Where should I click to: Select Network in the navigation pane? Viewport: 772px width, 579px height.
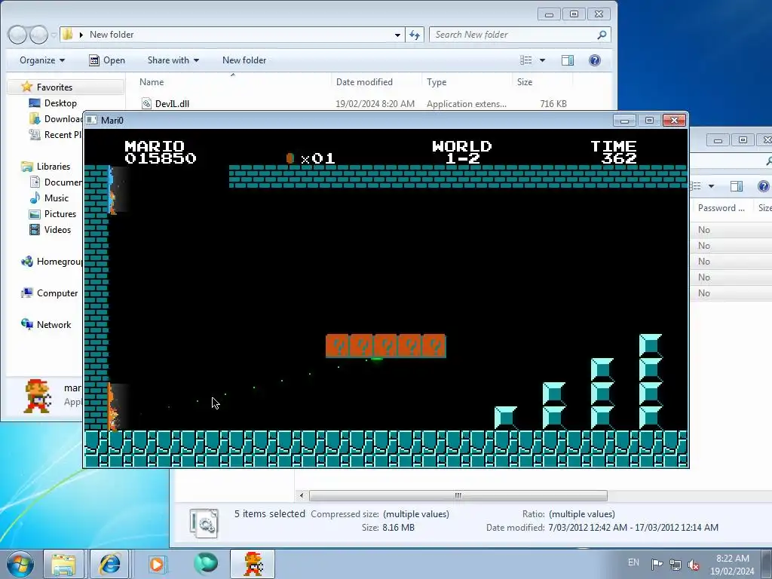pyautogui.click(x=54, y=324)
